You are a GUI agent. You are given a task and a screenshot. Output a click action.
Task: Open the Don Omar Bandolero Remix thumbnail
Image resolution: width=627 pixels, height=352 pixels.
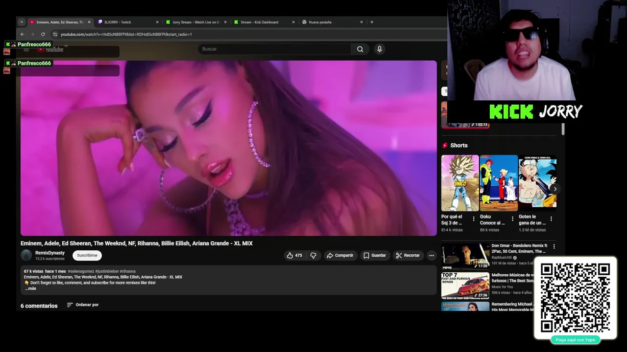click(465, 256)
